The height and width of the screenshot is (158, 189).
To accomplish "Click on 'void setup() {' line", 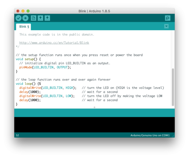I will point(28,59).
